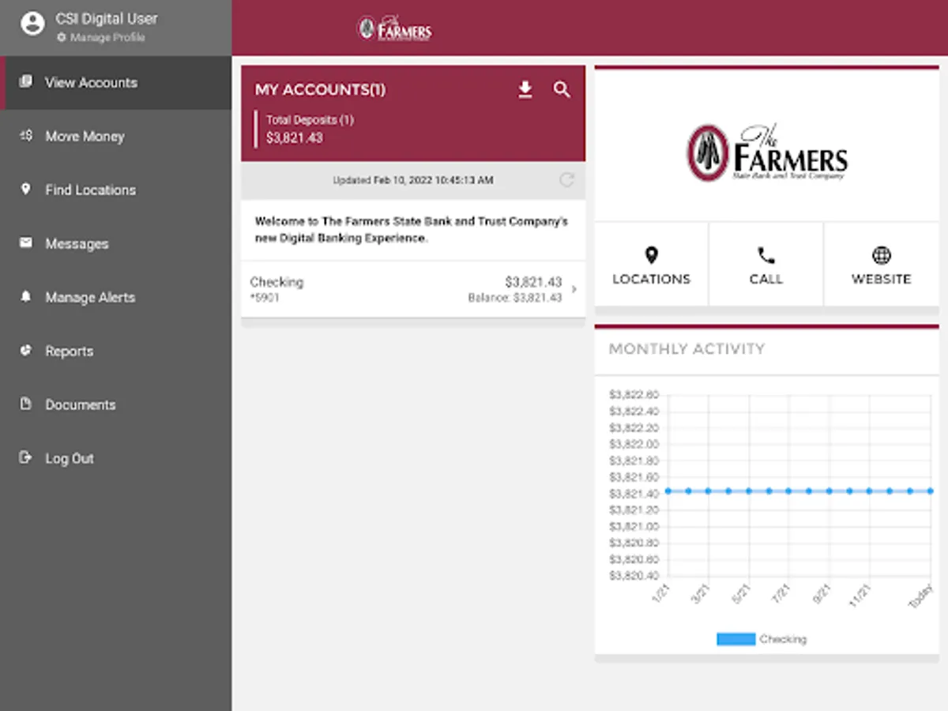This screenshot has height=711, width=948.
Task: Click the CALL button with phone icon
Action: pyautogui.click(x=766, y=265)
